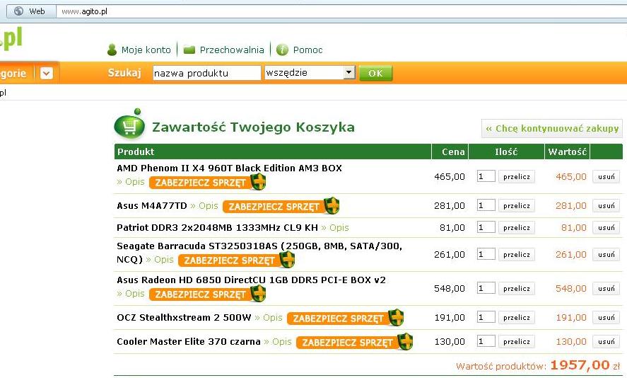Click przelicz for Patriot DDR3 row
This screenshot has width=627, height=378.
(517, 227)
